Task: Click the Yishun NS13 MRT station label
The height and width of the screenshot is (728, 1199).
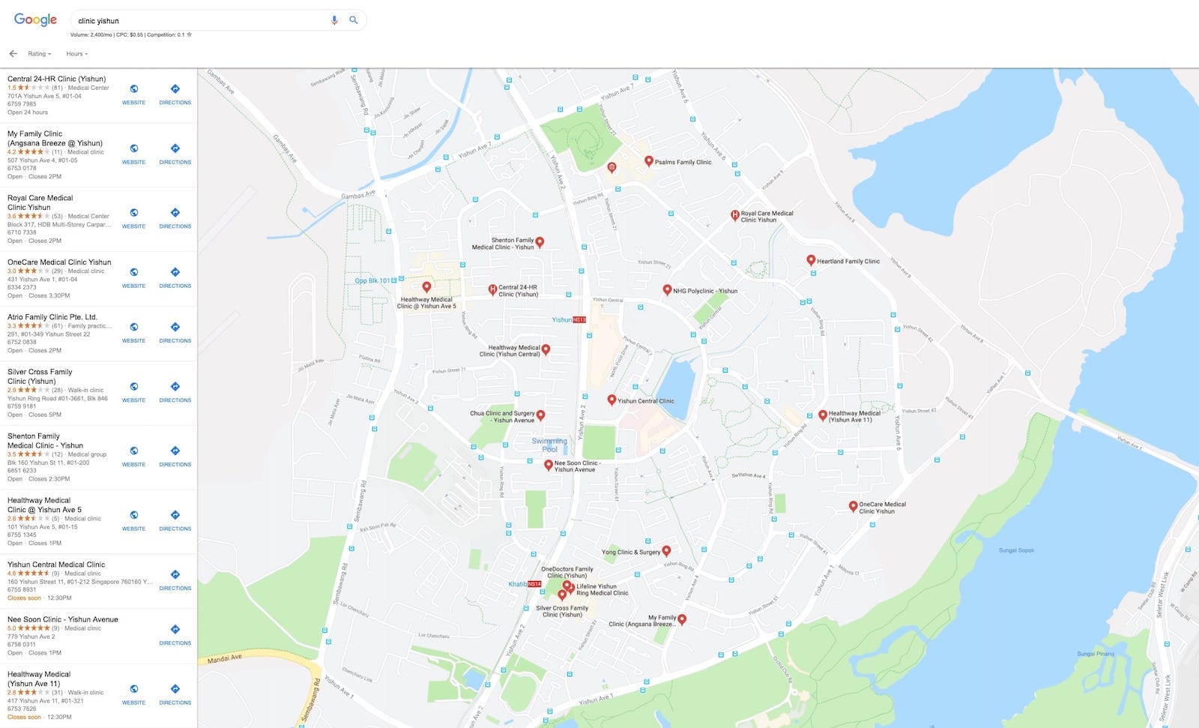Action: pyautogui.click(x=569, y=319)
